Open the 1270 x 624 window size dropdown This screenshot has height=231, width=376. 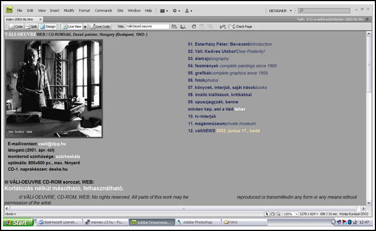(x=309, y=214)
